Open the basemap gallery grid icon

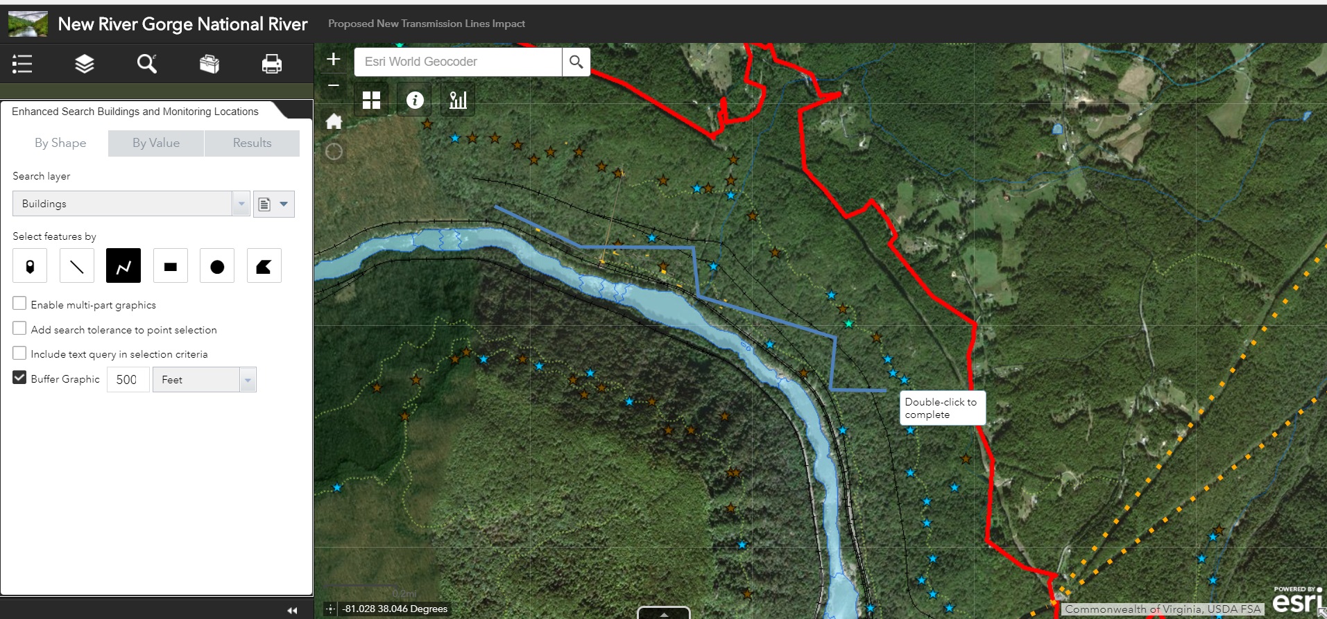[x=372, y=101]
